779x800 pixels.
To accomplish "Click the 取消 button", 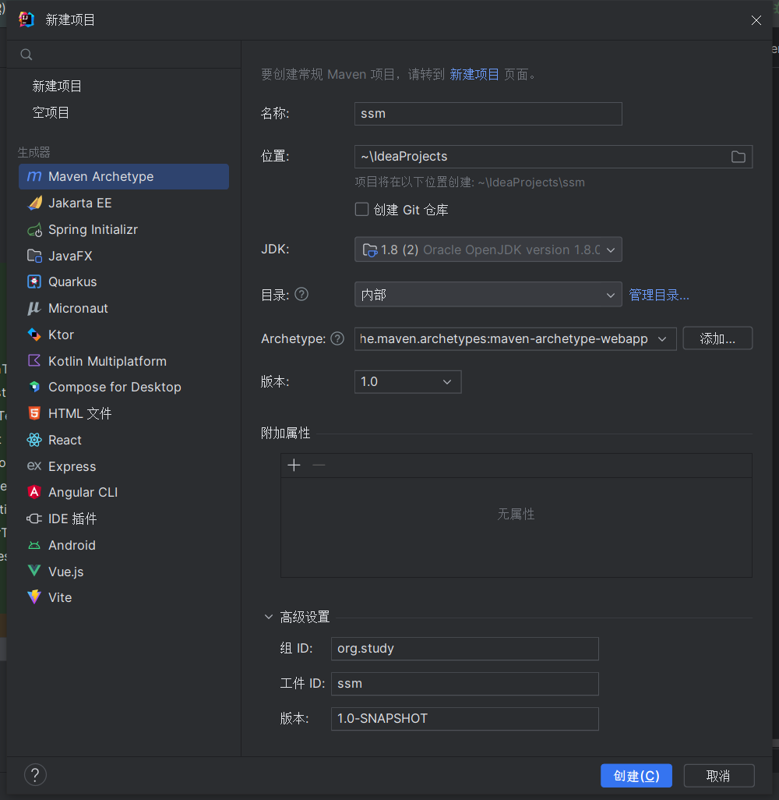I will [x=719, y=776].
